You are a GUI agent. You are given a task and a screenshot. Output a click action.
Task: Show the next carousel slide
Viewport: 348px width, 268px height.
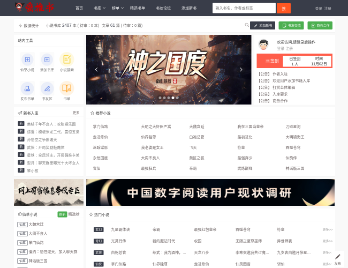[x=241, y=70]
